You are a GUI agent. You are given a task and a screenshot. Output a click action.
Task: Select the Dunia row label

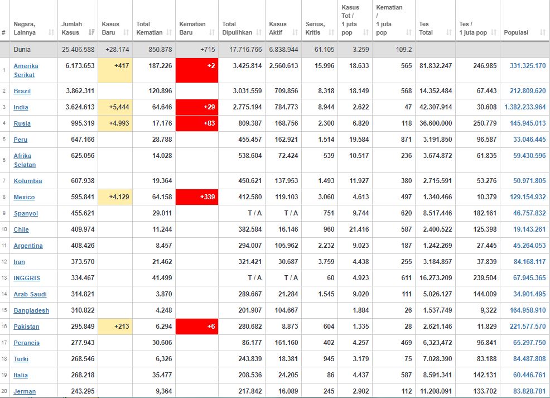pos(22,50)
